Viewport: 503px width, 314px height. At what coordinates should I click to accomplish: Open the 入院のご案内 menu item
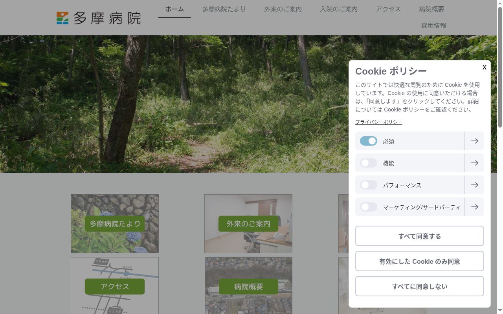pos(339,9)
